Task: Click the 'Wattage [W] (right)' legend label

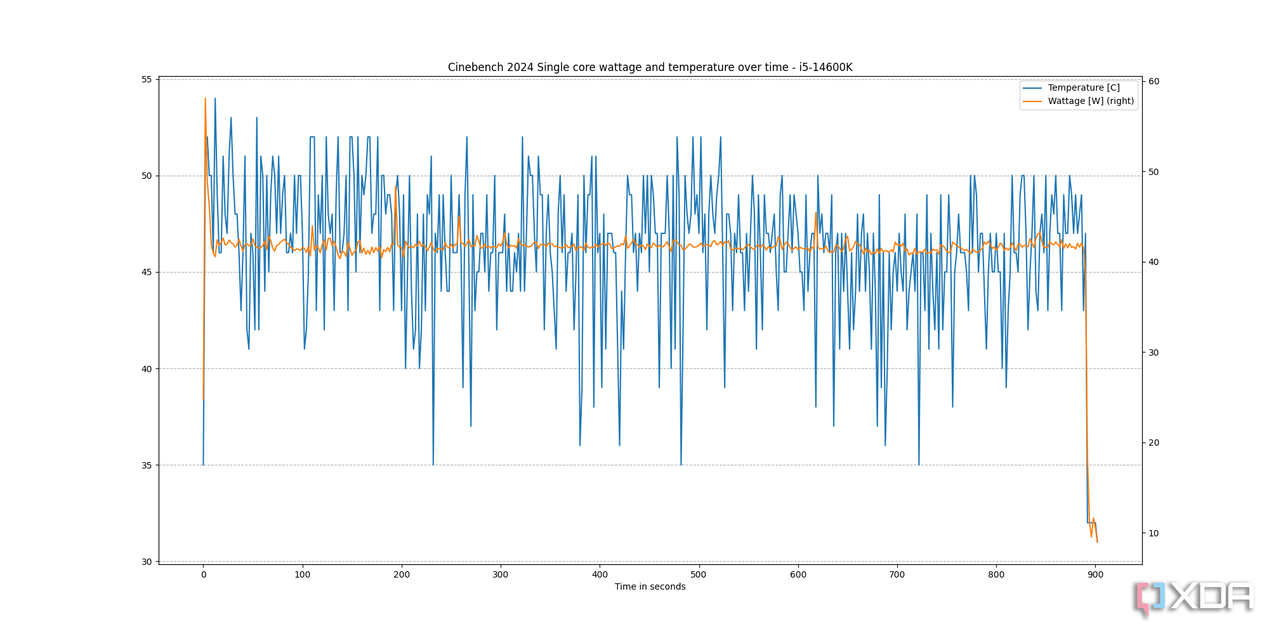Action: (1091, 101)
